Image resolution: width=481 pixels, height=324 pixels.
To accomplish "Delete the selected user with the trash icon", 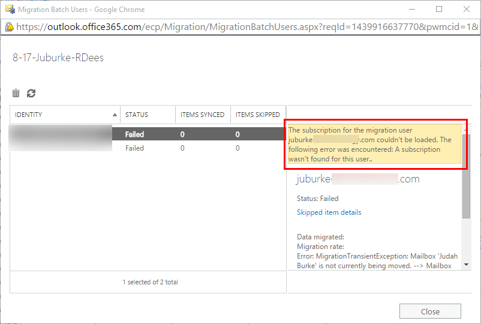I will click(16, 93).
